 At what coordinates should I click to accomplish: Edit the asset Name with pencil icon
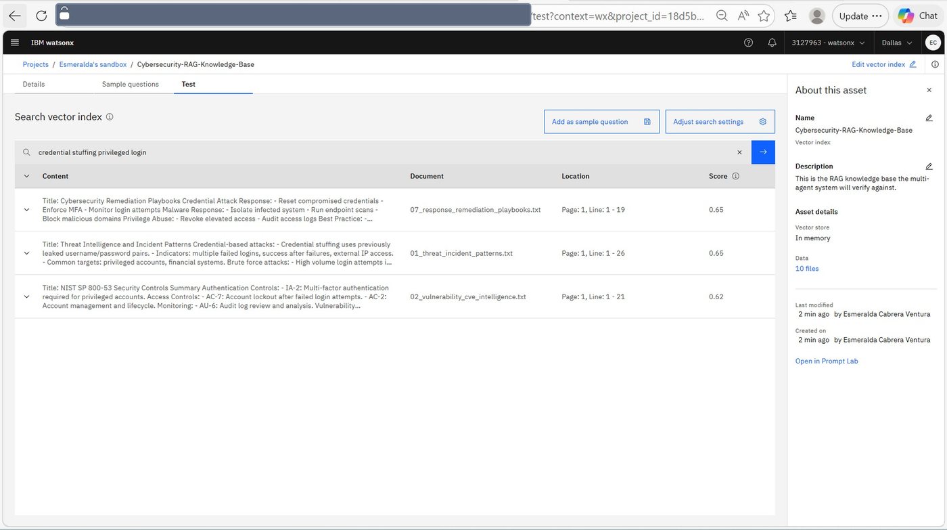pyautogui.click(x=929, y=118)
